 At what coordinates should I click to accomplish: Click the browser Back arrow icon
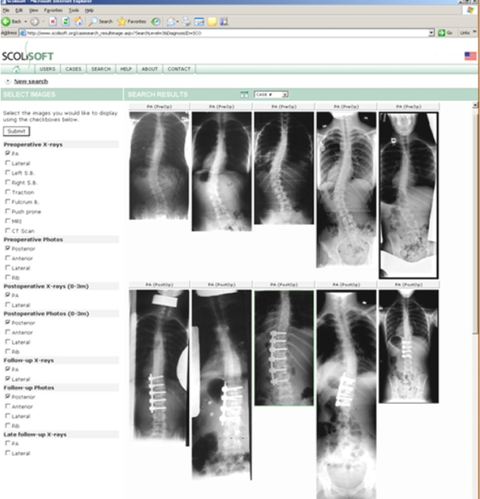(6, 21)
